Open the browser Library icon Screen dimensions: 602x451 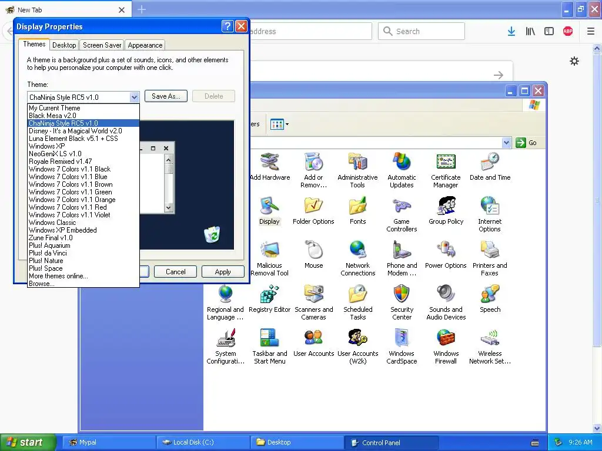coord(530,32)
